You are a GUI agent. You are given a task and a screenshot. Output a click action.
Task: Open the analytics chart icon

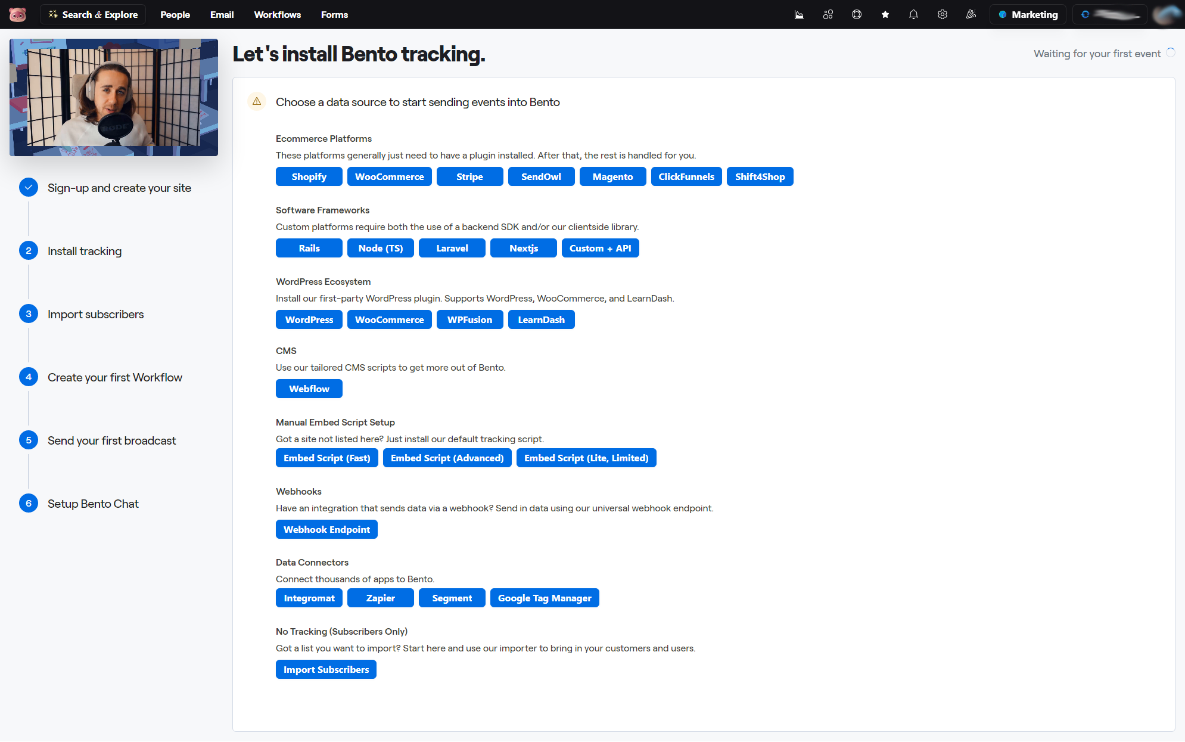point(799,14)
